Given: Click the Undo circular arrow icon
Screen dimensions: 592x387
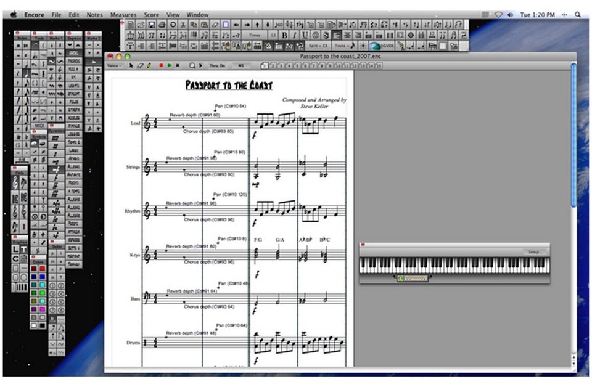Looking at the screenshot, I should click(x=173, y=25).
